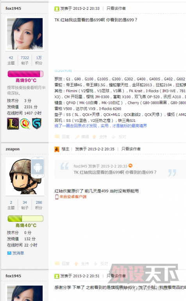Click green user icon beside 20:33 post
The width and height of the screenshot is (186, 301).
click(57, 9)
